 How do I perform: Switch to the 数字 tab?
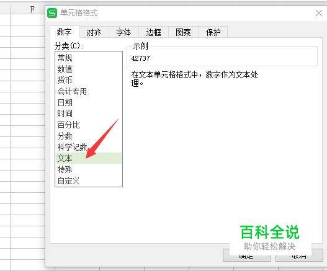coord(65,32)
